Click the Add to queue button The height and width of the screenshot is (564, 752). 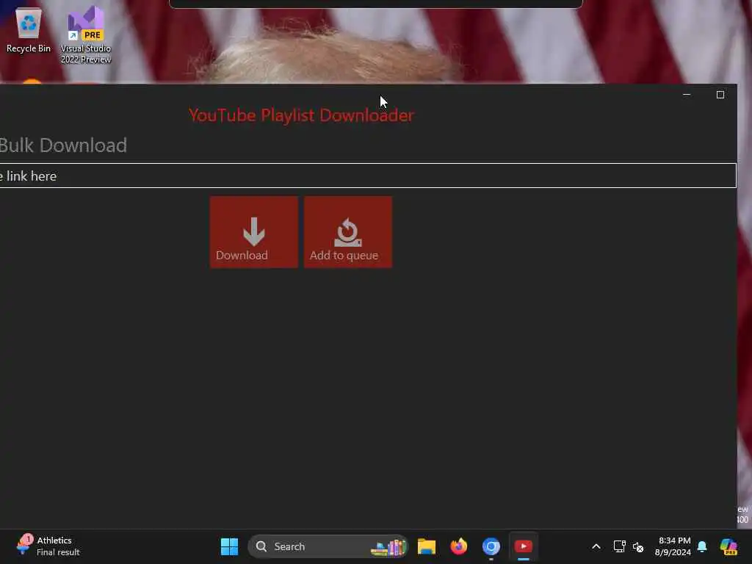[348, 232]
